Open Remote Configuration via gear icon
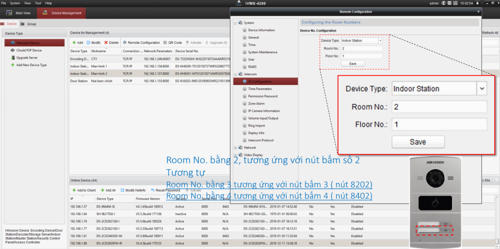500x249 pixels. [125, 43]
